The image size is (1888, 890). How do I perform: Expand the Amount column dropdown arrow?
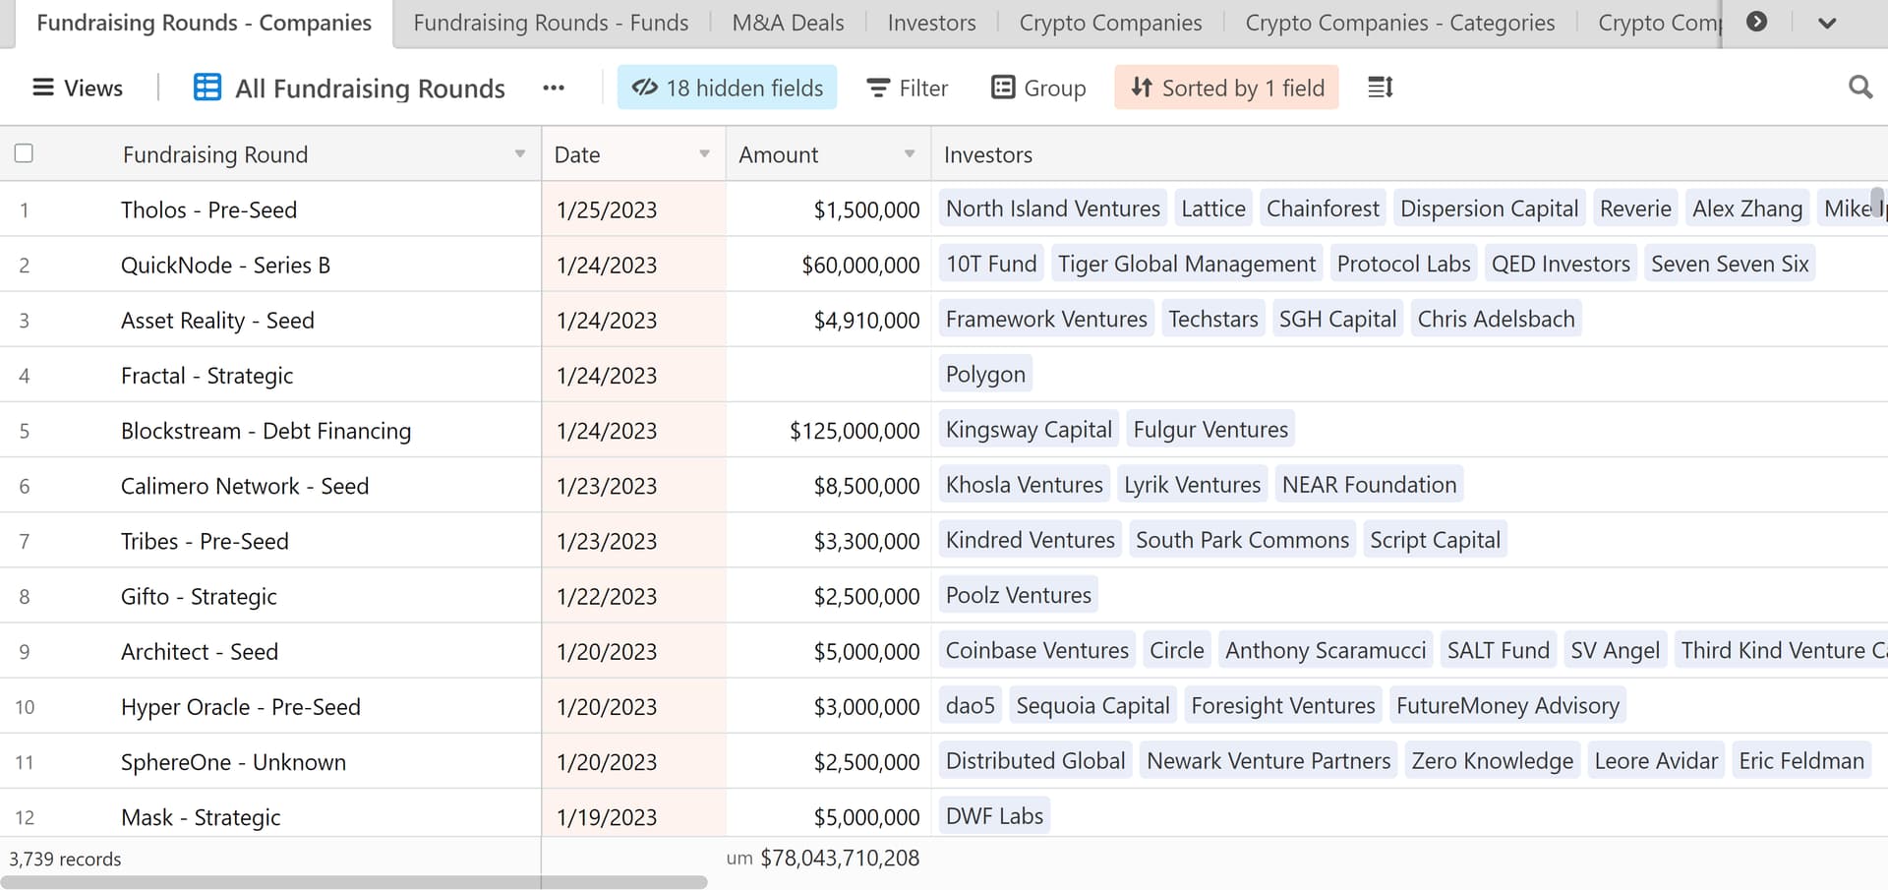pyautogui.click(x=909, y=154)
